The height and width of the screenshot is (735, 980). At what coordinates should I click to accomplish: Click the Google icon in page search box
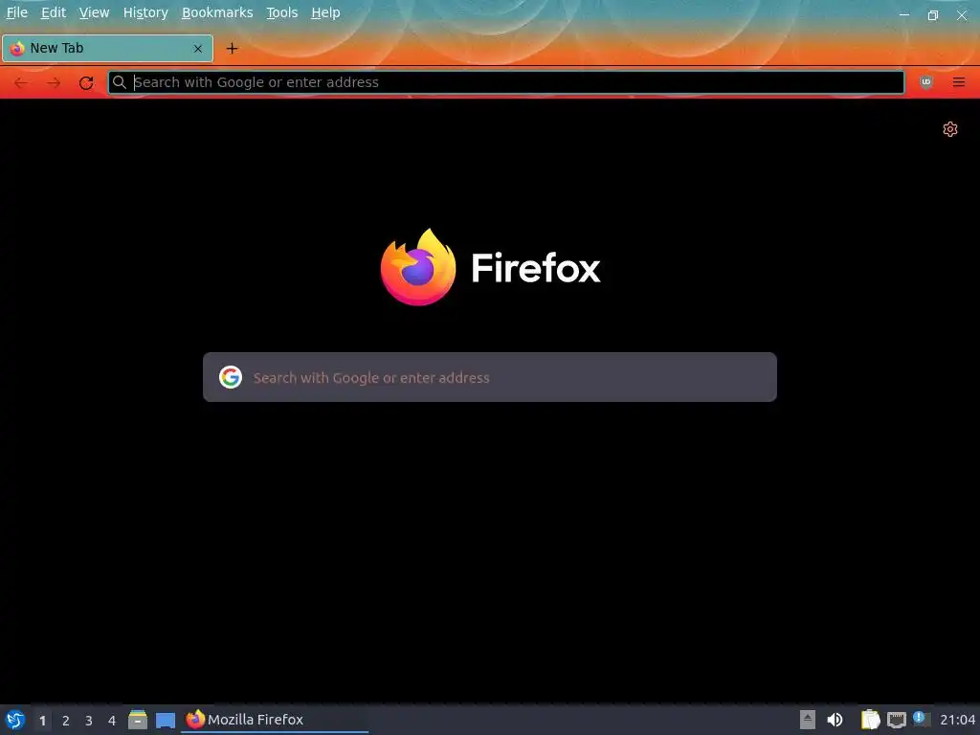pyautogui.click(x=231, y=377)
